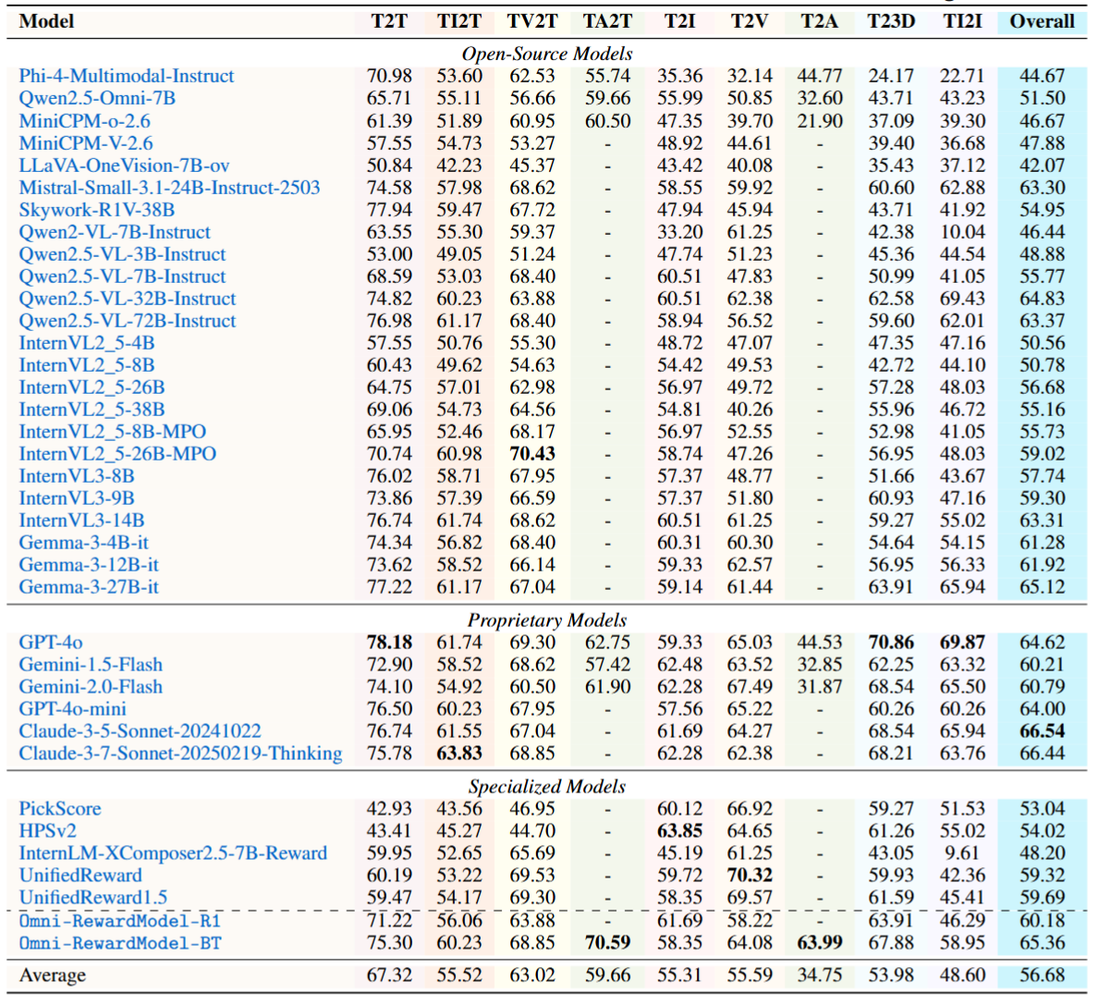Click the TI2T column header
This screenshot has height=1005, width=1098.
pos(459,21)
